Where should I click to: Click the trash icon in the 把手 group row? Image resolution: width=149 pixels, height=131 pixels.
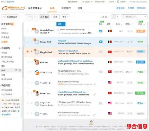pos(20,70)
